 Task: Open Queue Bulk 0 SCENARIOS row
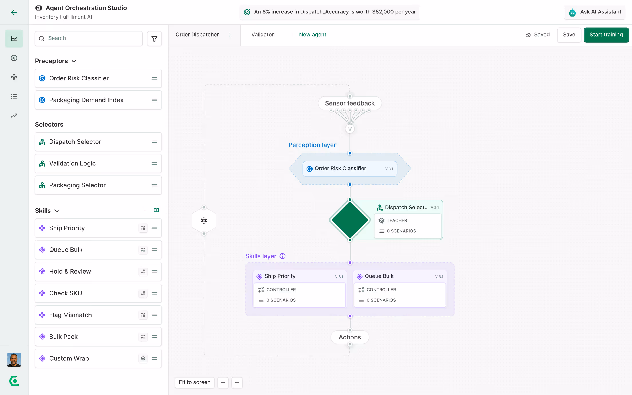(400, 300)
